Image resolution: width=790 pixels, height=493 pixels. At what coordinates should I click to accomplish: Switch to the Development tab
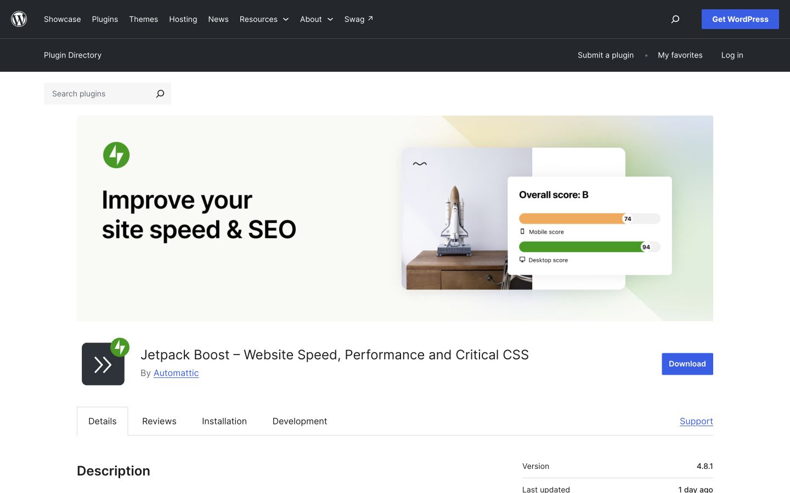[300, 421]
